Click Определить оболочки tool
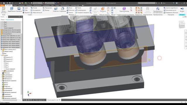 tap(171, 13)
